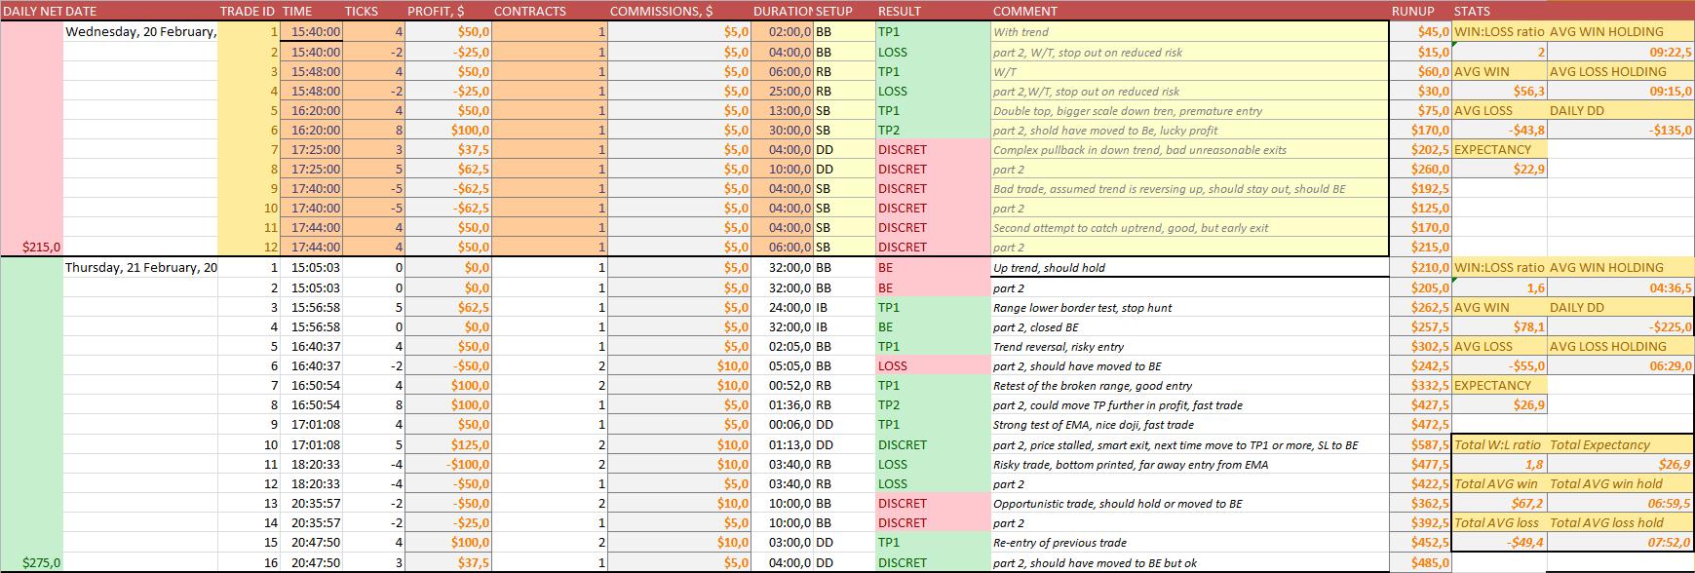Click the $275,0 daily net cell
This screenshot has height=573, width=1695.
coord(32,562)
